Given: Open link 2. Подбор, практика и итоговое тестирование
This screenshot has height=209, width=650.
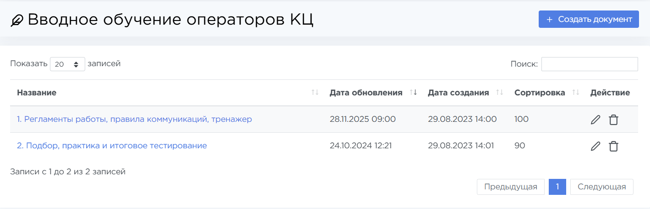Looking at the screenshot, I should pyautogui.click(x=112, y=146).
